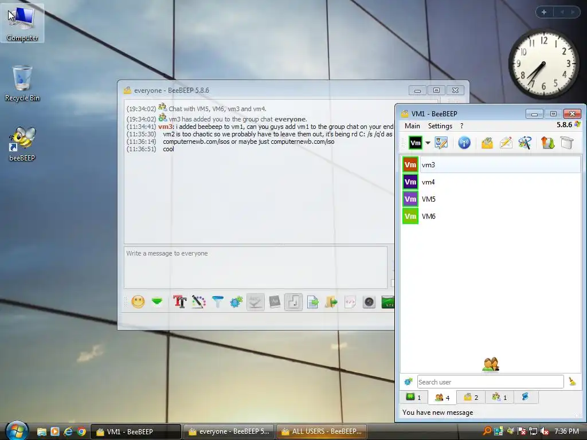Select user VM5 in the user list

(491, 199)
